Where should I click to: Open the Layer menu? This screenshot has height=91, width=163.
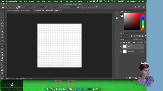coord(38,1)
